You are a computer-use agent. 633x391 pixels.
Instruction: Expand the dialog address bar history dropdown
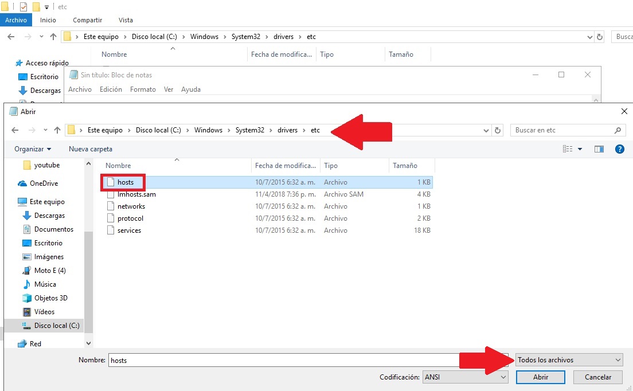click(486, 130)
